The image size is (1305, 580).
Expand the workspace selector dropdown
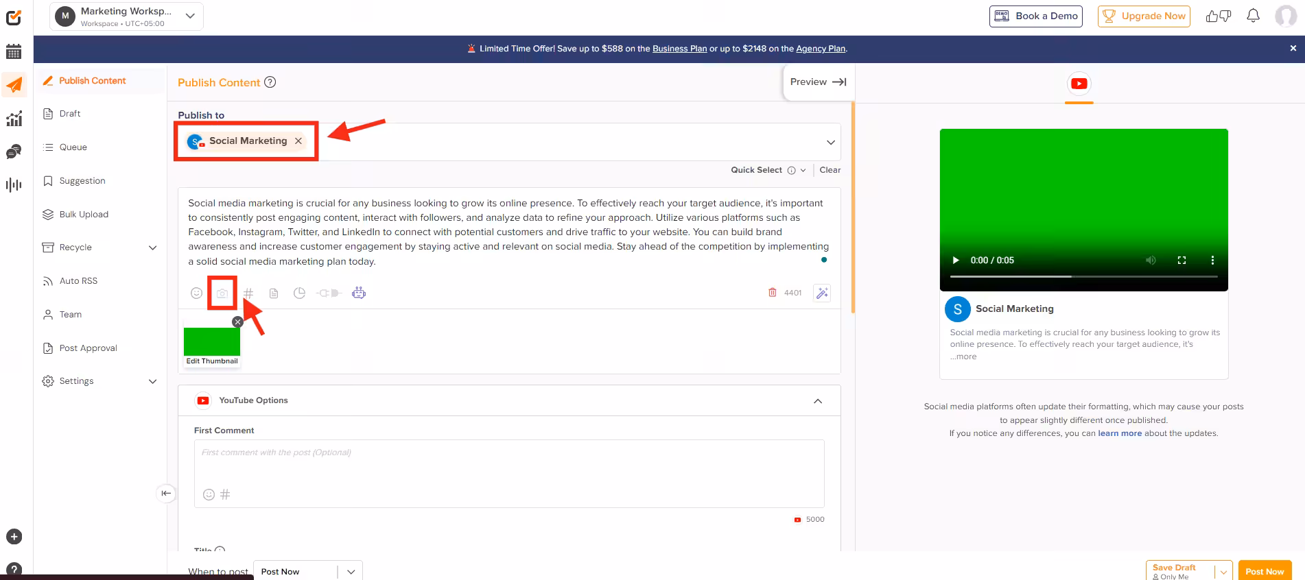tap(190, 16)
